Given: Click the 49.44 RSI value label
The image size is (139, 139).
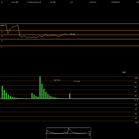Looking at the screenshot, I should coord(72,34).
